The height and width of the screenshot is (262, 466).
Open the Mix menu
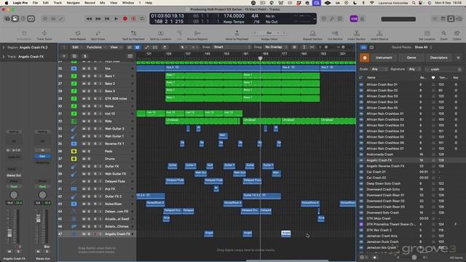(x=103, y=3)
